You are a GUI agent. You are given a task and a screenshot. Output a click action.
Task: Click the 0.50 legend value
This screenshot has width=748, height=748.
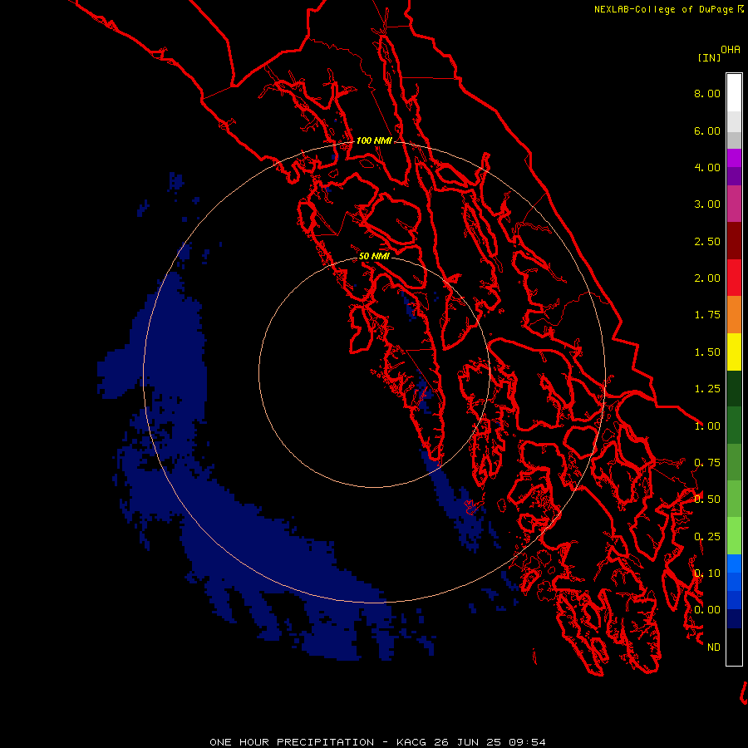707,499
